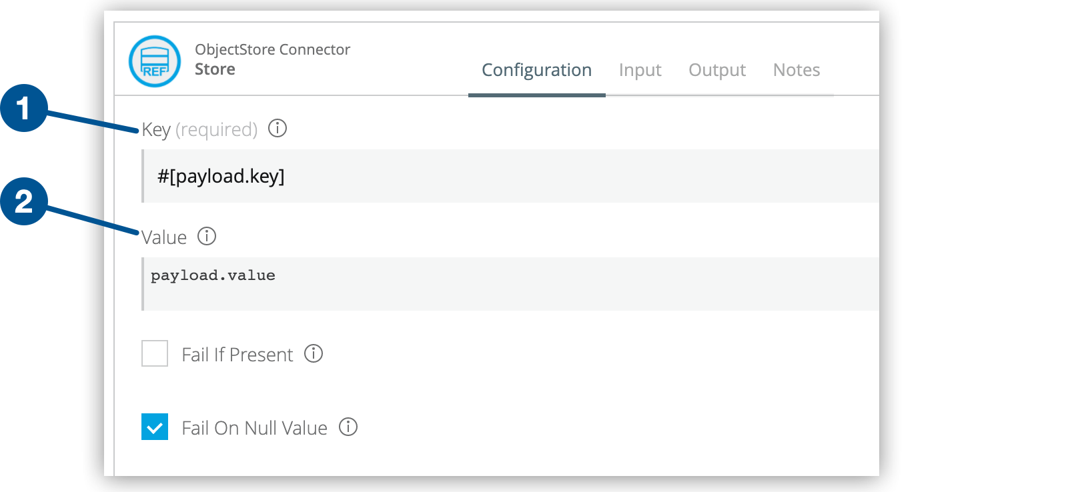Select the Notes tab
Image resolution: width=1066 pixels, height=492 pixels.
[796, 70]
